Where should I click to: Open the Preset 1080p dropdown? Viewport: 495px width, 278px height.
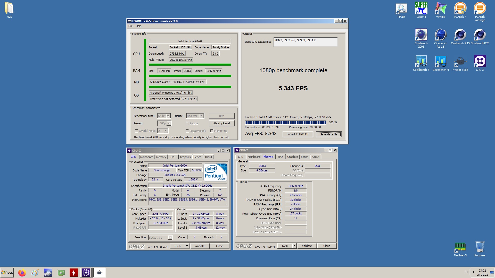[164, 123]
